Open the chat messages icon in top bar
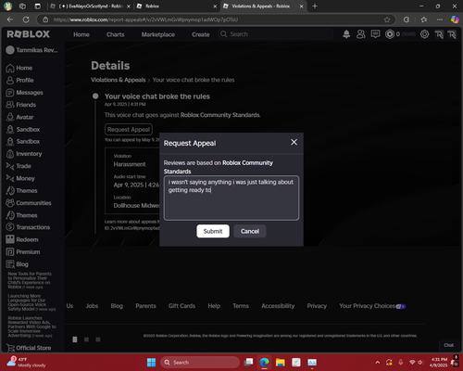Viewport: 463px width, 371px height. pyautogui.click(x=375, y=34)
